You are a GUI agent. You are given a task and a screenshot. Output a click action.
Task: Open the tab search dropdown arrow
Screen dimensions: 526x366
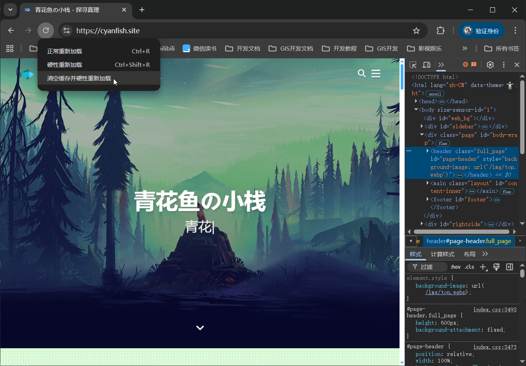click(x=10, y=10)
